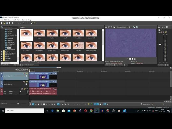Viewport: 172px width, 129px height.
Task: Expand the VEGAS plug-in folder
Action: click(2, 57)
